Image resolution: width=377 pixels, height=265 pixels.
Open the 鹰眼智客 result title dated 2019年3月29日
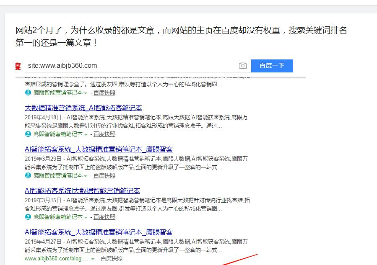tap(99, 149)
